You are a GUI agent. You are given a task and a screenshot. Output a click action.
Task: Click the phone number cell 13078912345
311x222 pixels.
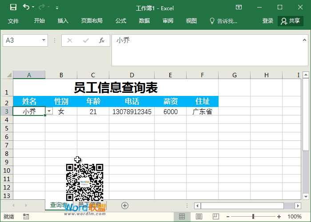[132, 111]
